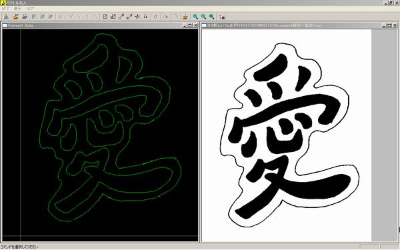This screenshot has height=250, width=400.
Task: Select the connected-nodes tool icon
Action: coord(121,17)
